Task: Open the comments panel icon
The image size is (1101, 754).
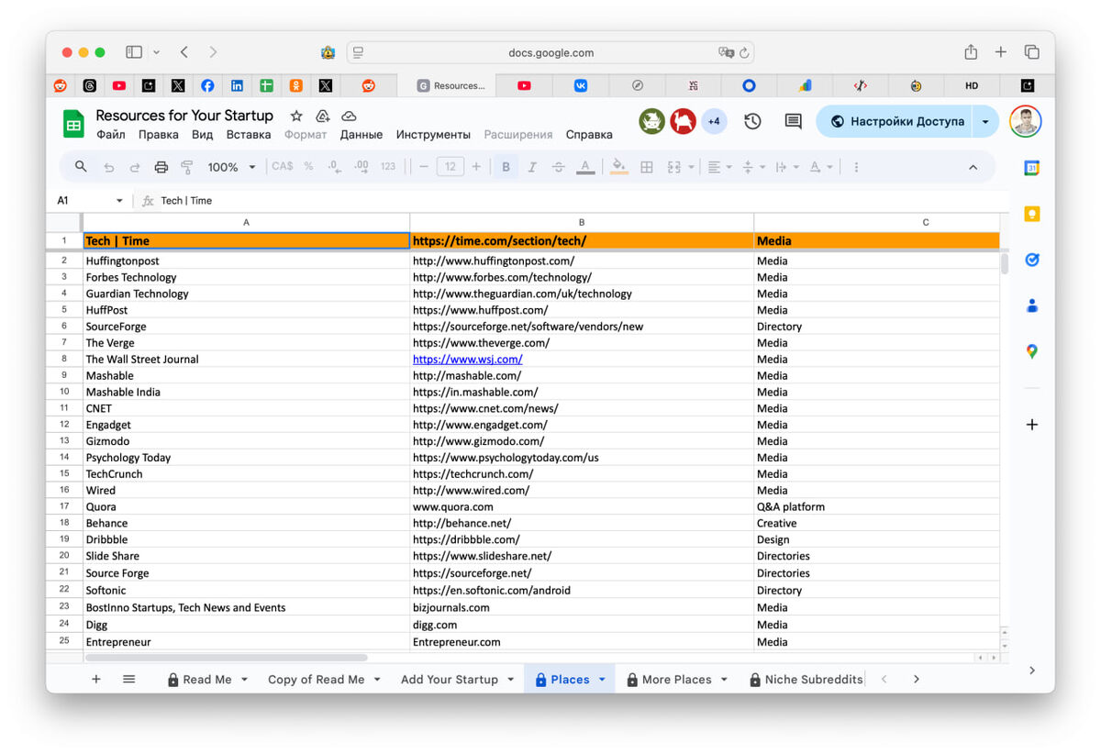Action: 793,121
